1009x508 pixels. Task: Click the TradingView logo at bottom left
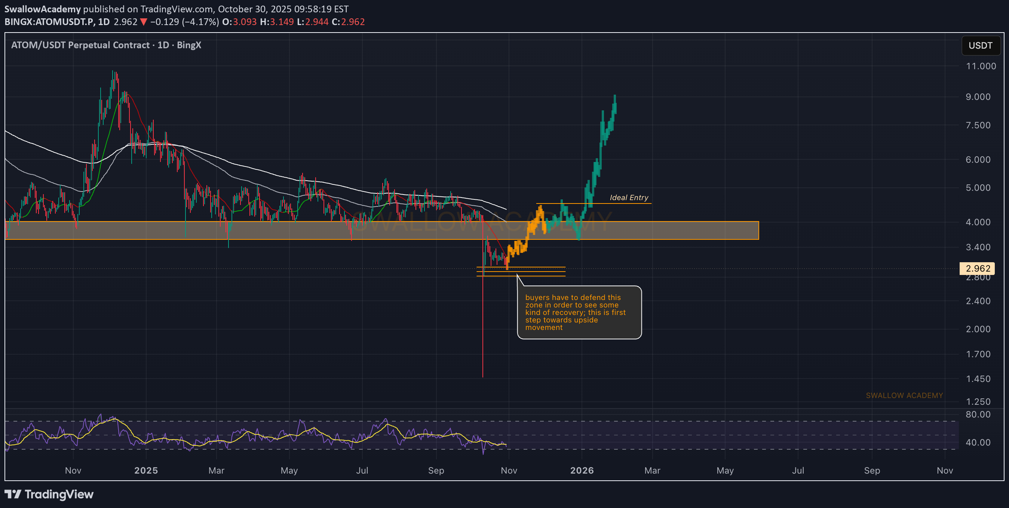coord(49,494)
